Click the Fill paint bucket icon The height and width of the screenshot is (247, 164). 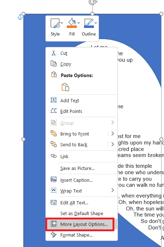tap(72, 23)
